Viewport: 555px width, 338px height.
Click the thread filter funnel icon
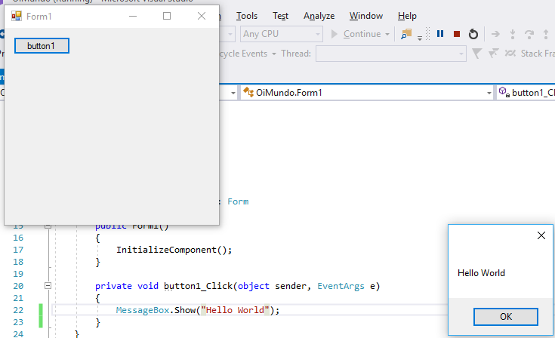(x=476, y=54)
